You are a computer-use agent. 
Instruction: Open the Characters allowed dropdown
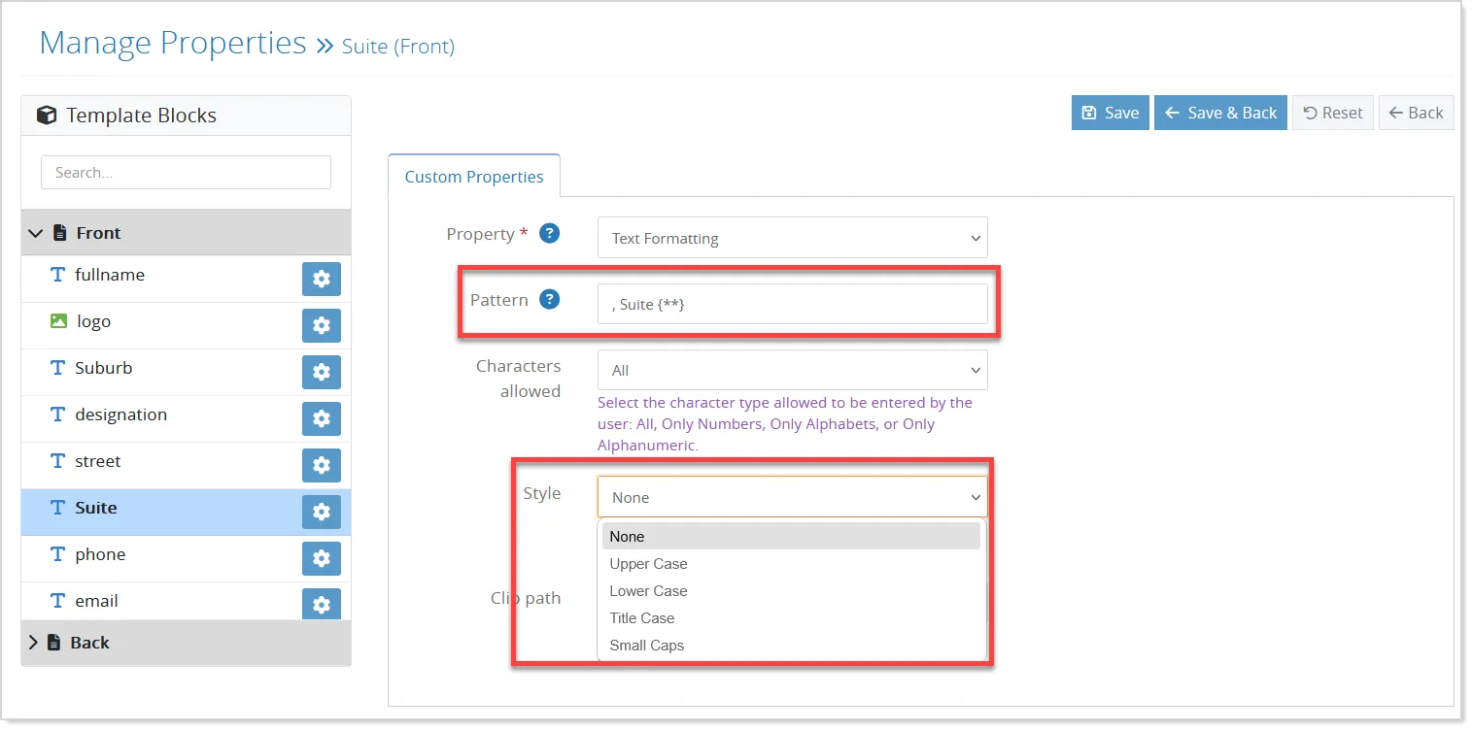[x=792, y=370]
